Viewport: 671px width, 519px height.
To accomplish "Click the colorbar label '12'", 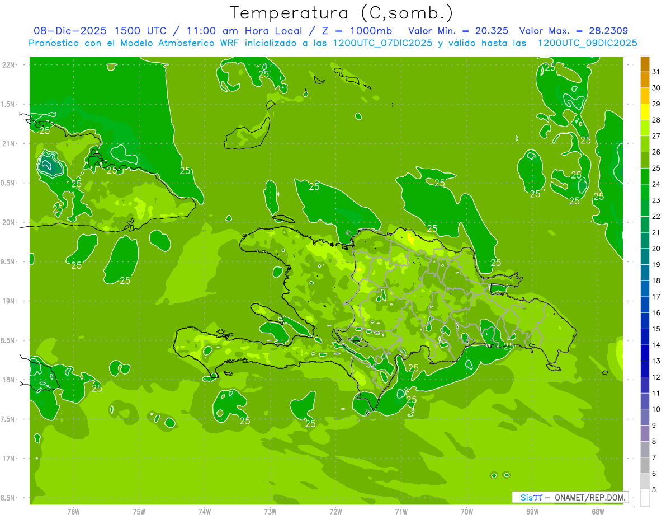I will coord(656,377).
